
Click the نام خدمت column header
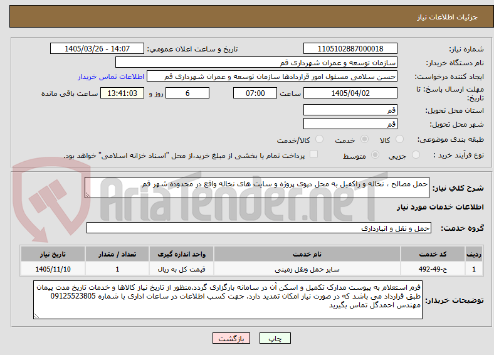click(x=307, y=254)
